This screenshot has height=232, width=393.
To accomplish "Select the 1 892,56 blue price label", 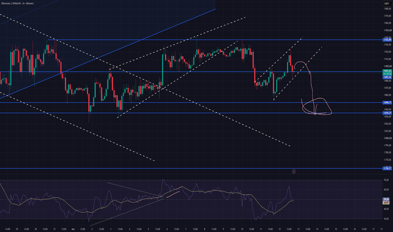I will coord(387,77).
